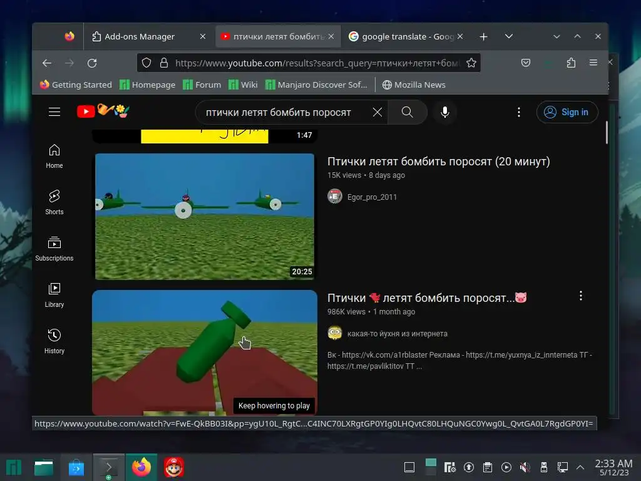Screen dimensions: 641x481
Task: Open Manjaro application launcher
Action: pos(14,467)
